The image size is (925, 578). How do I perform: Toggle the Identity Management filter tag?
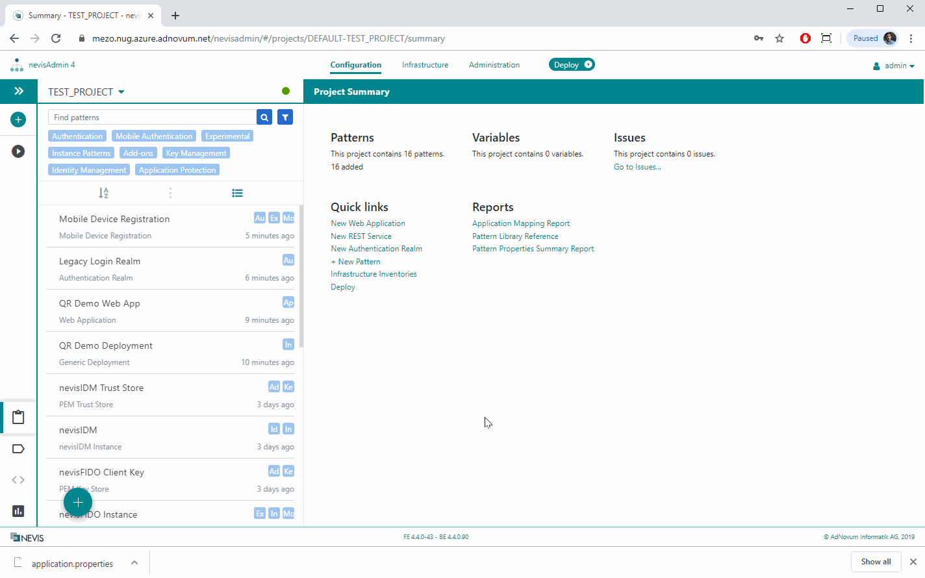[89, 170]
